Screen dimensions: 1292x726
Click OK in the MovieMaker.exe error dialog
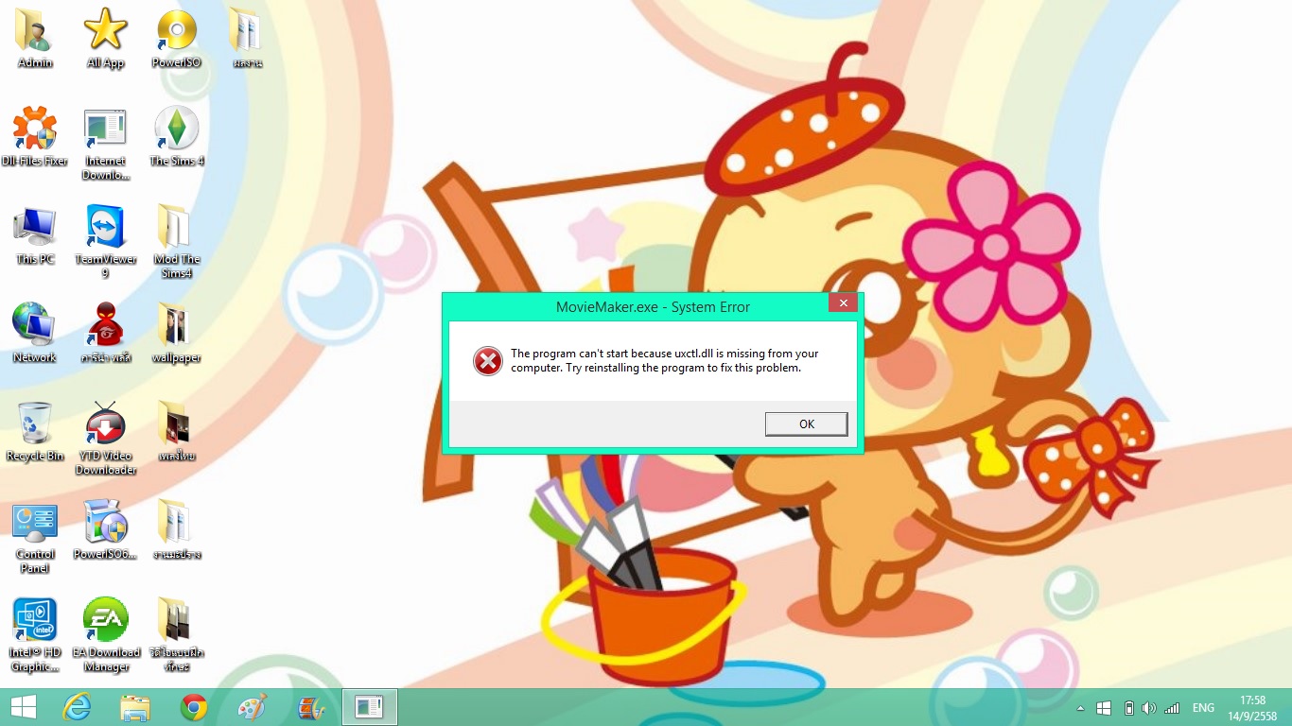pos(806,424)
